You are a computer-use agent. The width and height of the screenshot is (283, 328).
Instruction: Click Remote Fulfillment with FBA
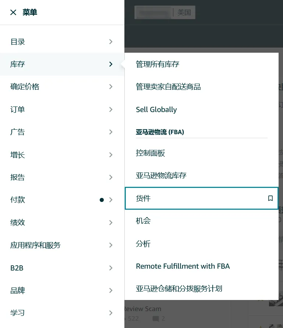tap(183, 266)
